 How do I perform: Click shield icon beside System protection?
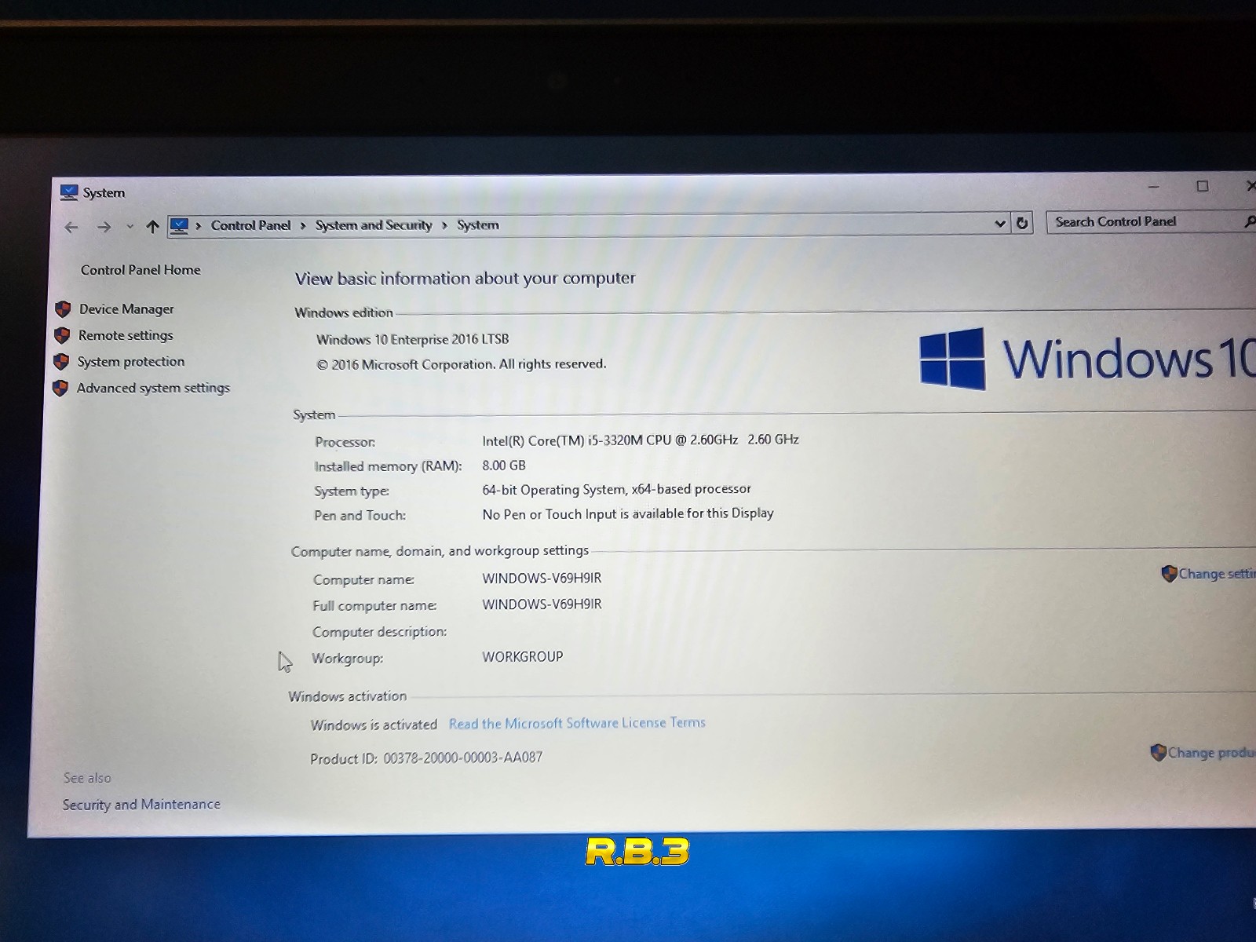coord(60,362)
